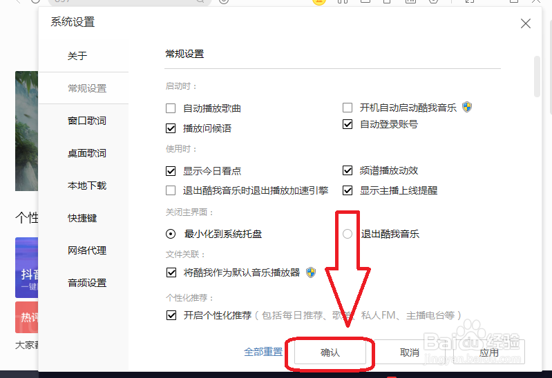552x378 pixels.
Task: Open the purple 抖音 playlist card behind dialog
Action: (26, 268)
